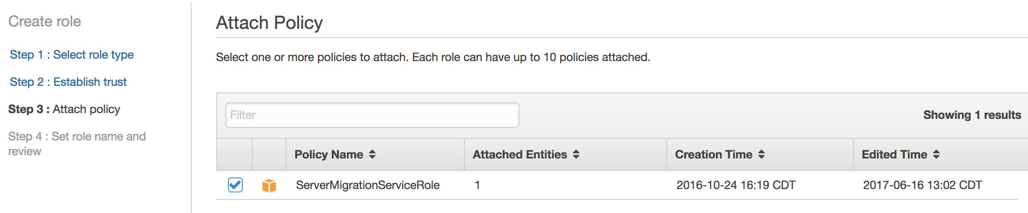Click the Policy Name column header label
Image resolution: width=1028 pixels, height=213 pixels.
coord(329,154)
